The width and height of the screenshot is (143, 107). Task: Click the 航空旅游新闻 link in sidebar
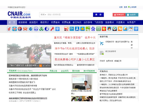111,51
